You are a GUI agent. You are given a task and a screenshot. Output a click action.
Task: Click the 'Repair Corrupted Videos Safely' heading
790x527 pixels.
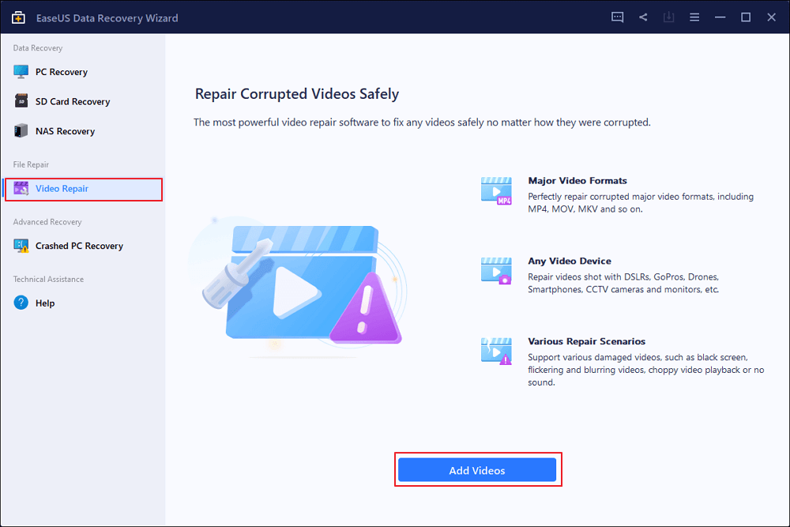pos(297,94)
